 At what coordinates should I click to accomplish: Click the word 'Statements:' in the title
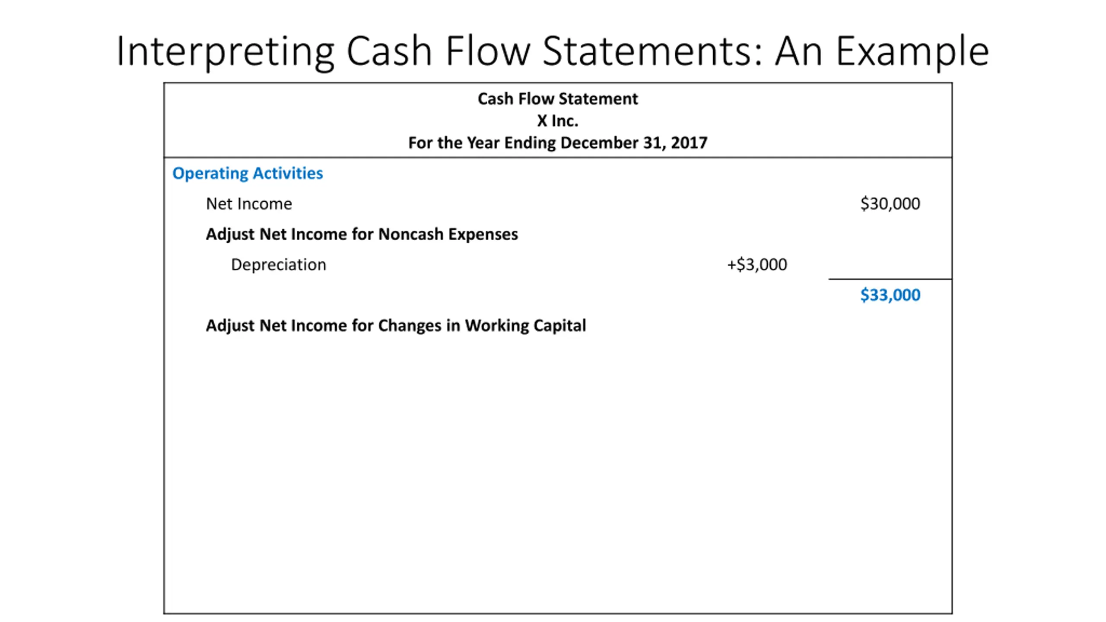pyautogui.click(x=652, y=52)
